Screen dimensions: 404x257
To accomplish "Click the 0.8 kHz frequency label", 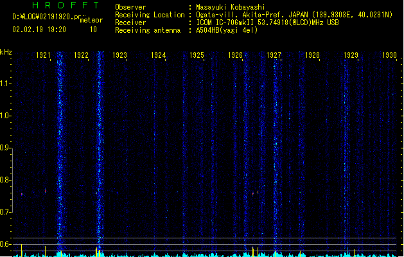I will 4,180.
